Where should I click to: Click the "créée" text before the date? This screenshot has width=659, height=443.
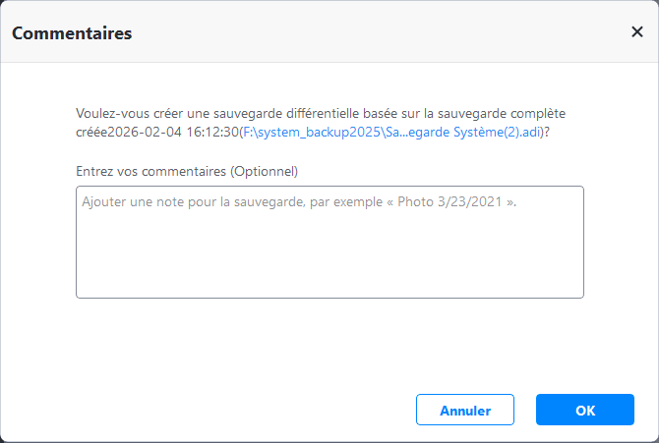coord(91,132)
